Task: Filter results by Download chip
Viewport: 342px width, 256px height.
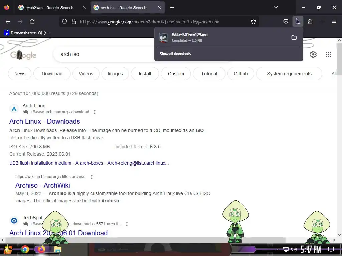Action: [52, 74]
